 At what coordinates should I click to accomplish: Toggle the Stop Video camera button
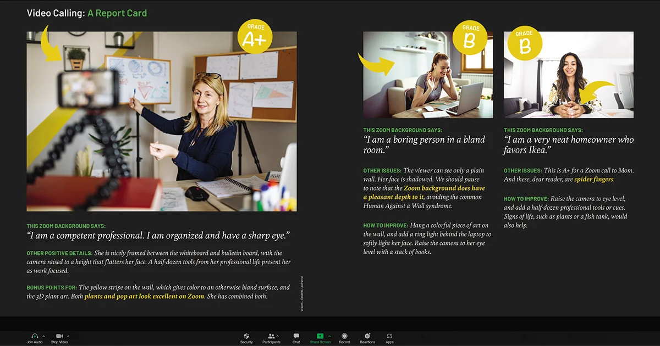(x=59, y=336)
